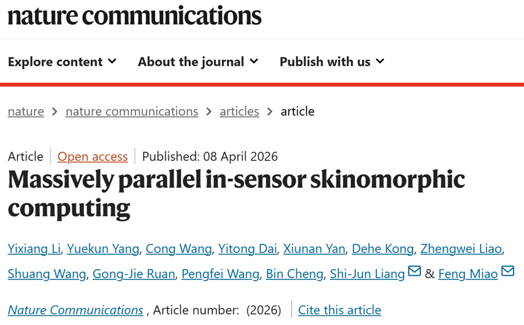Screen dimensions: 524x325
Task: View author Yuekun Yang
Action: click(104, 249)
